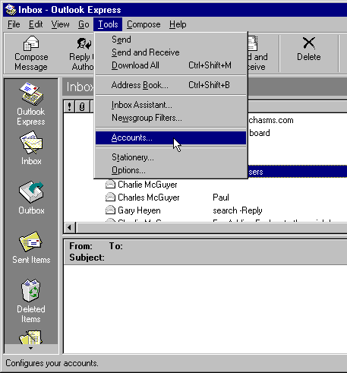Click inside the empty message preview body

[x=205, y=309]
